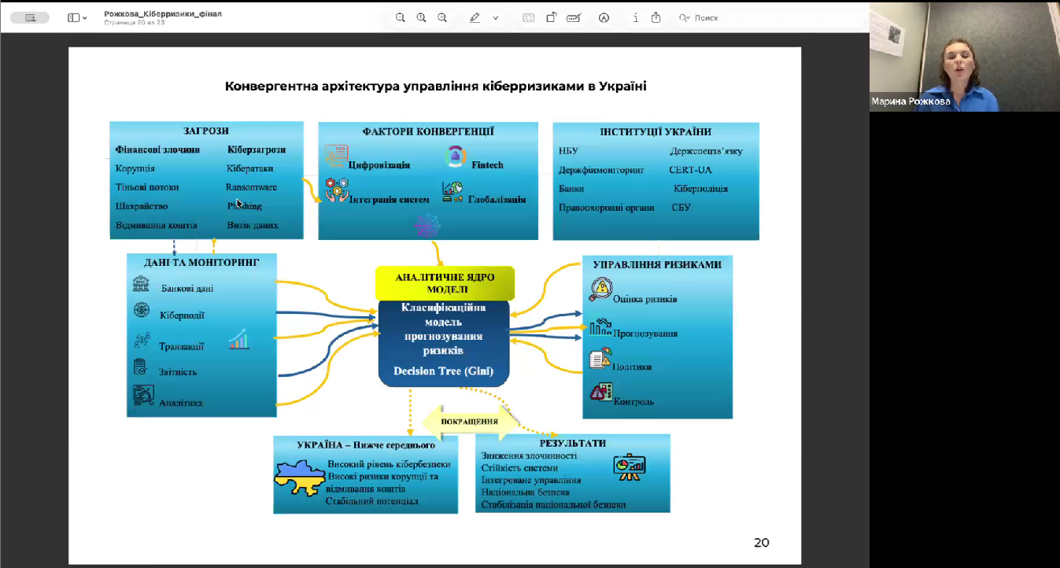Click the РЕЗУЛЬТАТИ heading

coord(573,443)
